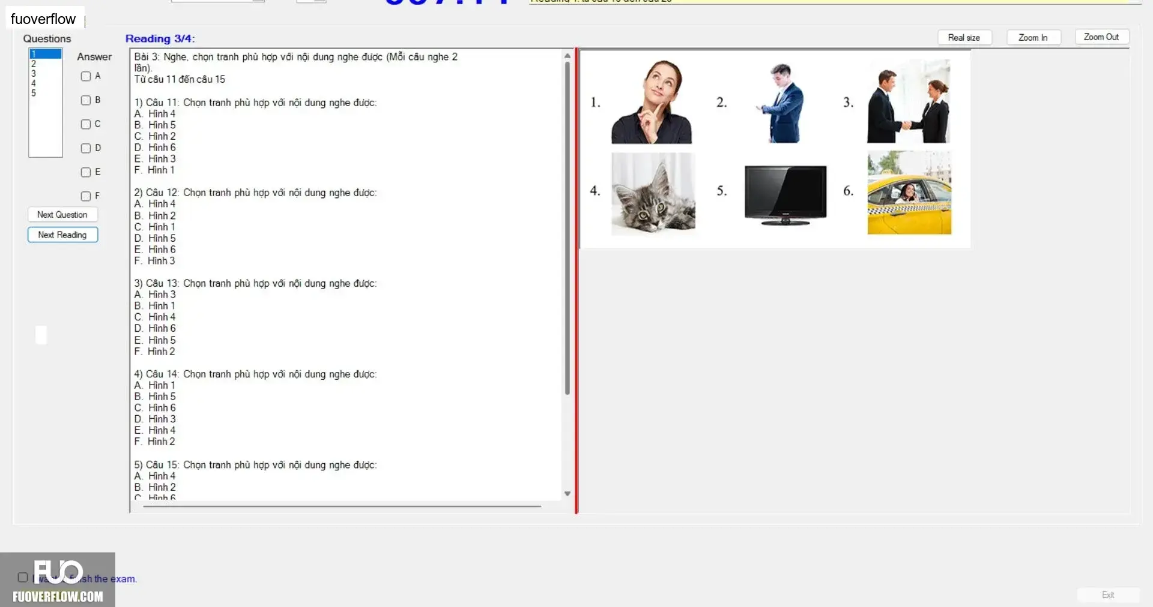Click scroll up arrow of question panel
Viewport: 1153px width, 607px height.
click(567, 56)
